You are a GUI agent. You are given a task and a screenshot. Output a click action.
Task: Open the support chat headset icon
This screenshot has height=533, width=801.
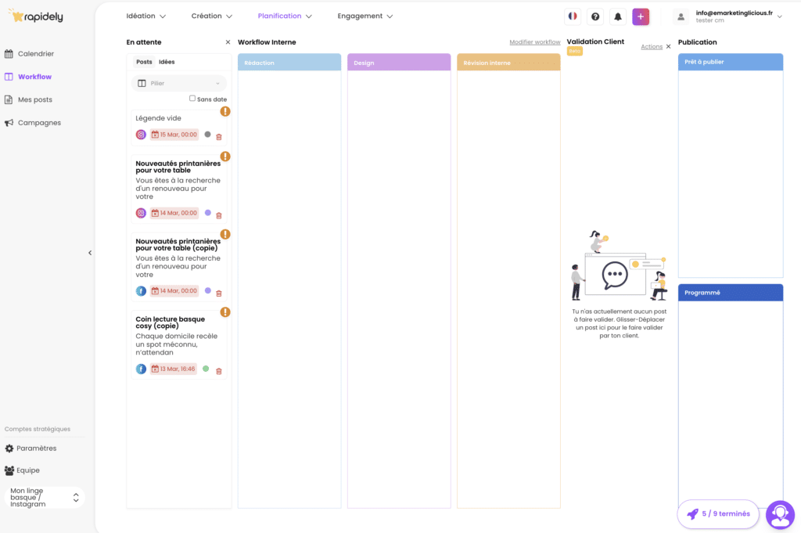tap(780, 514)
